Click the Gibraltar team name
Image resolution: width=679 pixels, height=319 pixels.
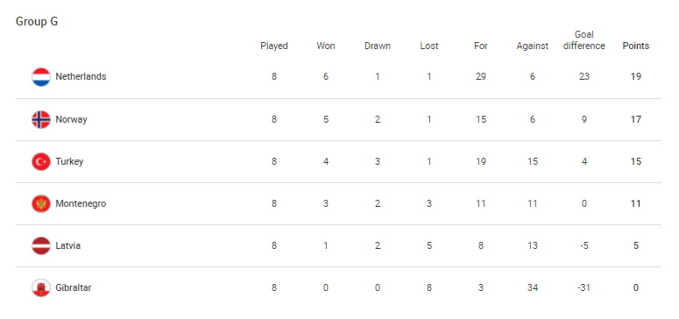74,287
